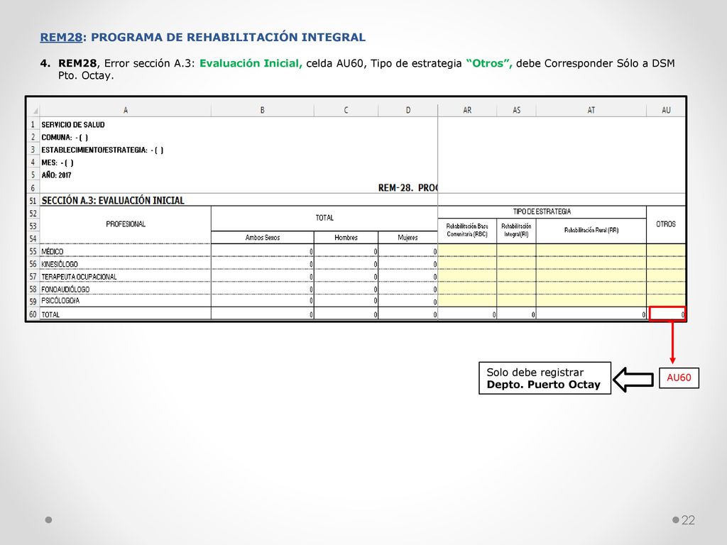Click the Ambos Sexos total cell in row 60

click(x=263, y=314)
